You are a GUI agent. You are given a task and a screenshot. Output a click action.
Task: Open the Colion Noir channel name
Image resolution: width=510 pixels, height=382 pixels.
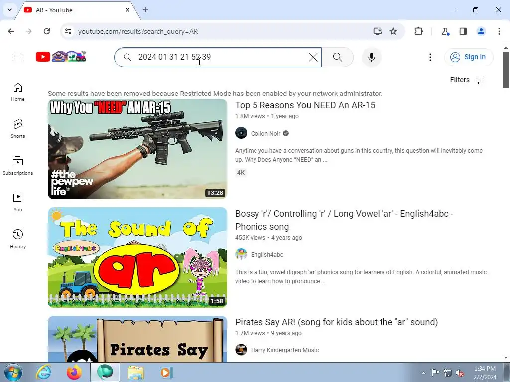(265, 133)
